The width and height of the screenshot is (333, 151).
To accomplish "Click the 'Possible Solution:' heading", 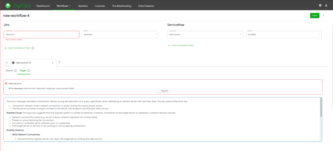I will tap(15, 130).
